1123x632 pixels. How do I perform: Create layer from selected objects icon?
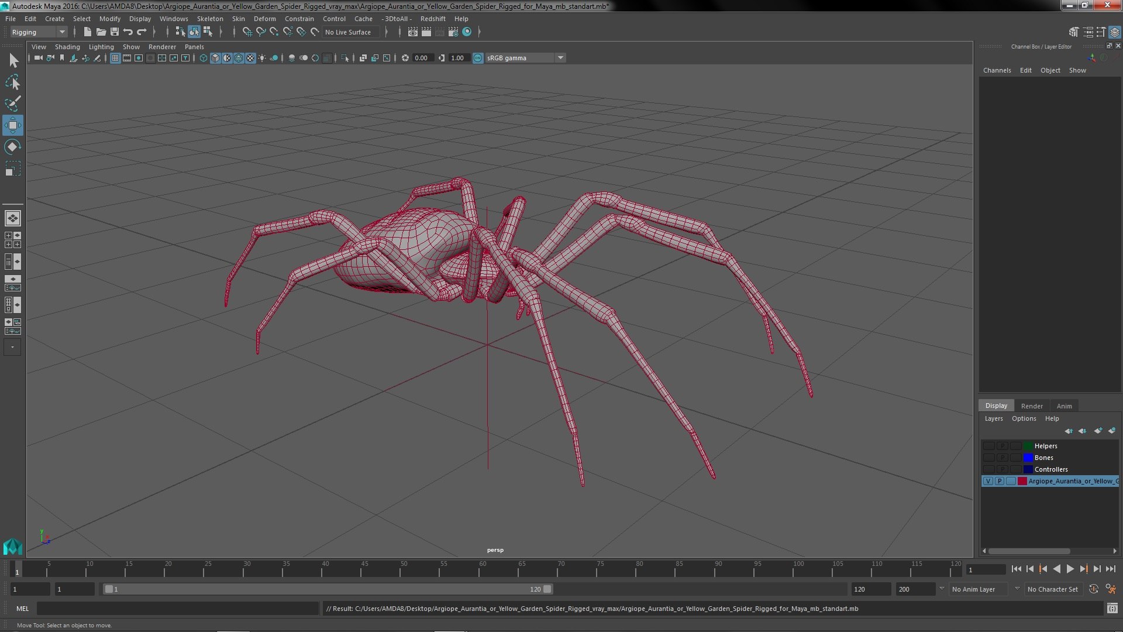point(1112,431)
